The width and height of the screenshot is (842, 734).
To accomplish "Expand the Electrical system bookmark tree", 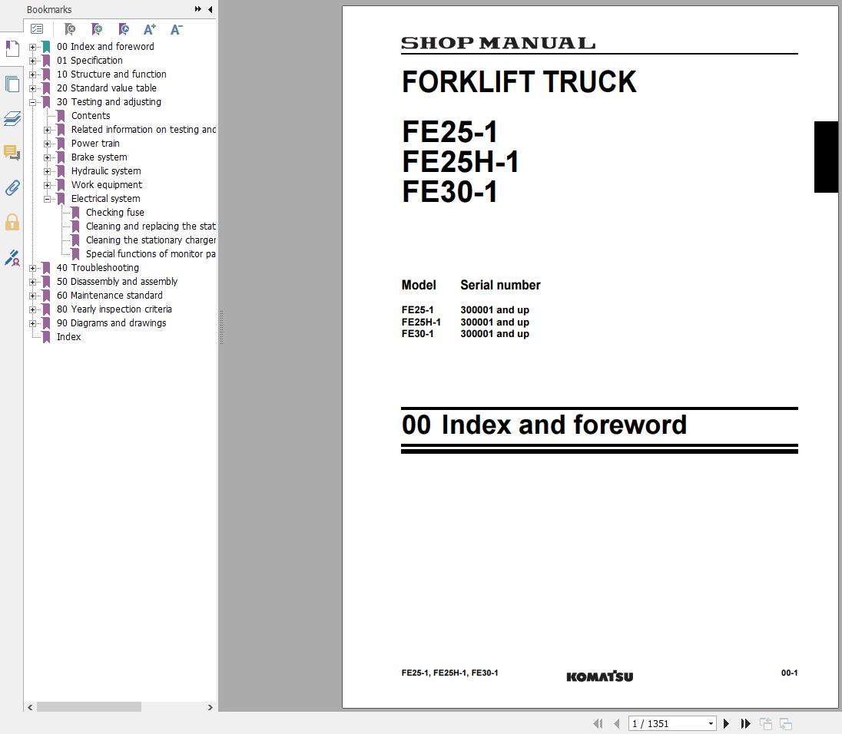I will point(48,198).
